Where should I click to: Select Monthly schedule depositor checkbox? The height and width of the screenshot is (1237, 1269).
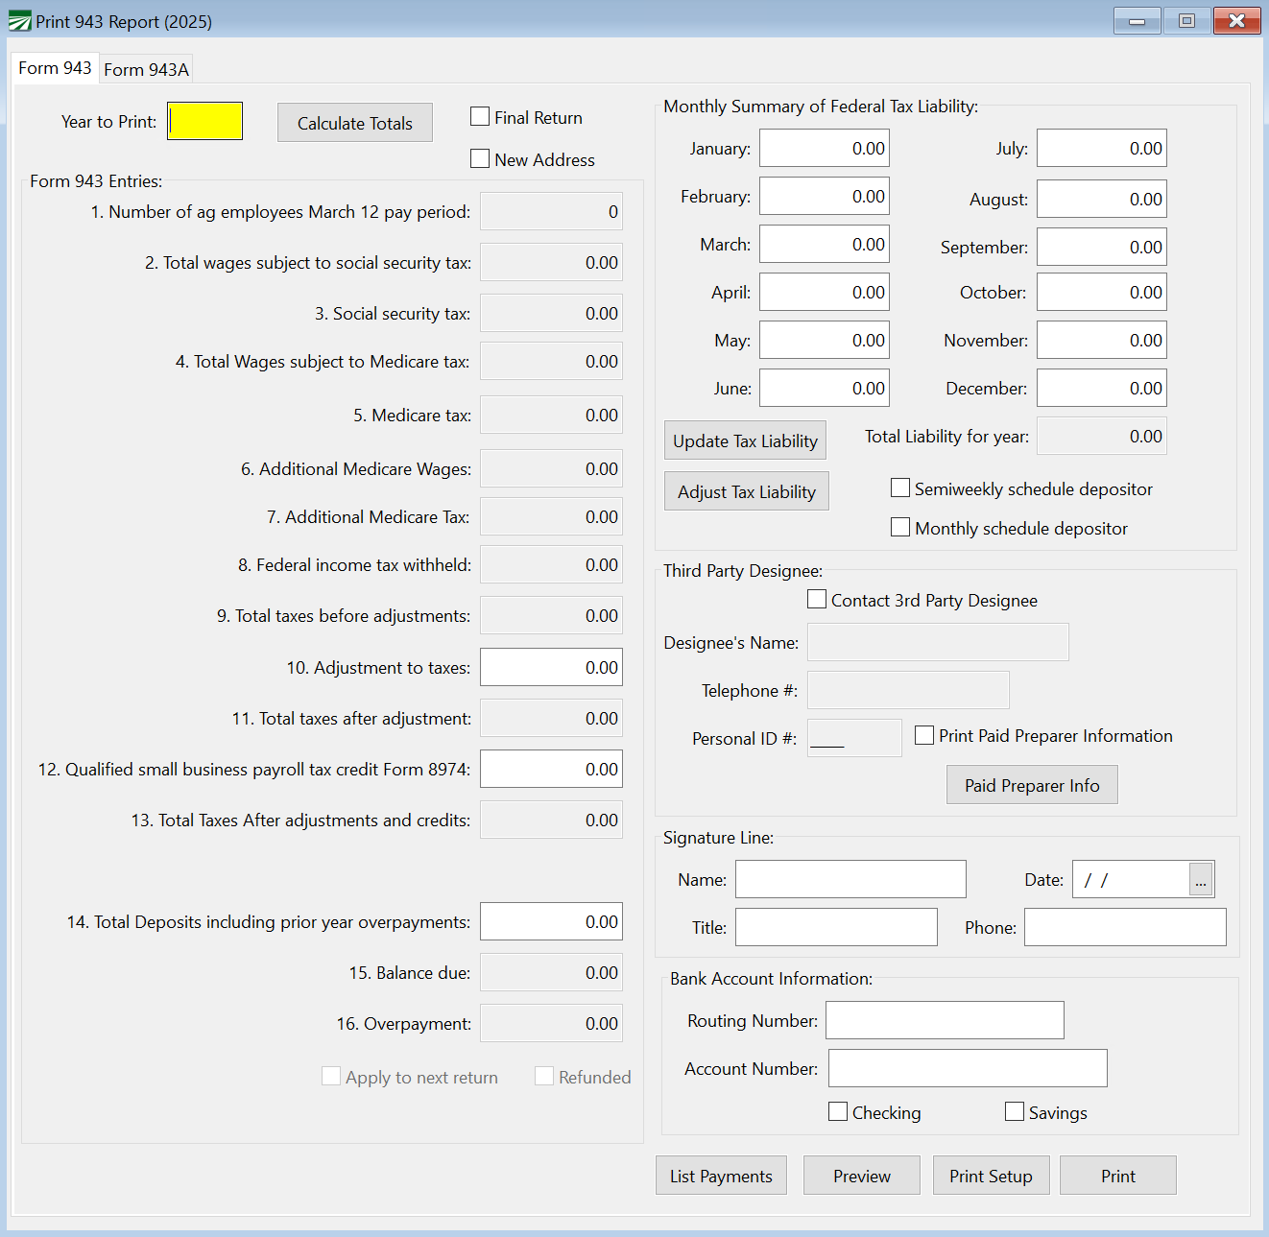click(900, 528)
